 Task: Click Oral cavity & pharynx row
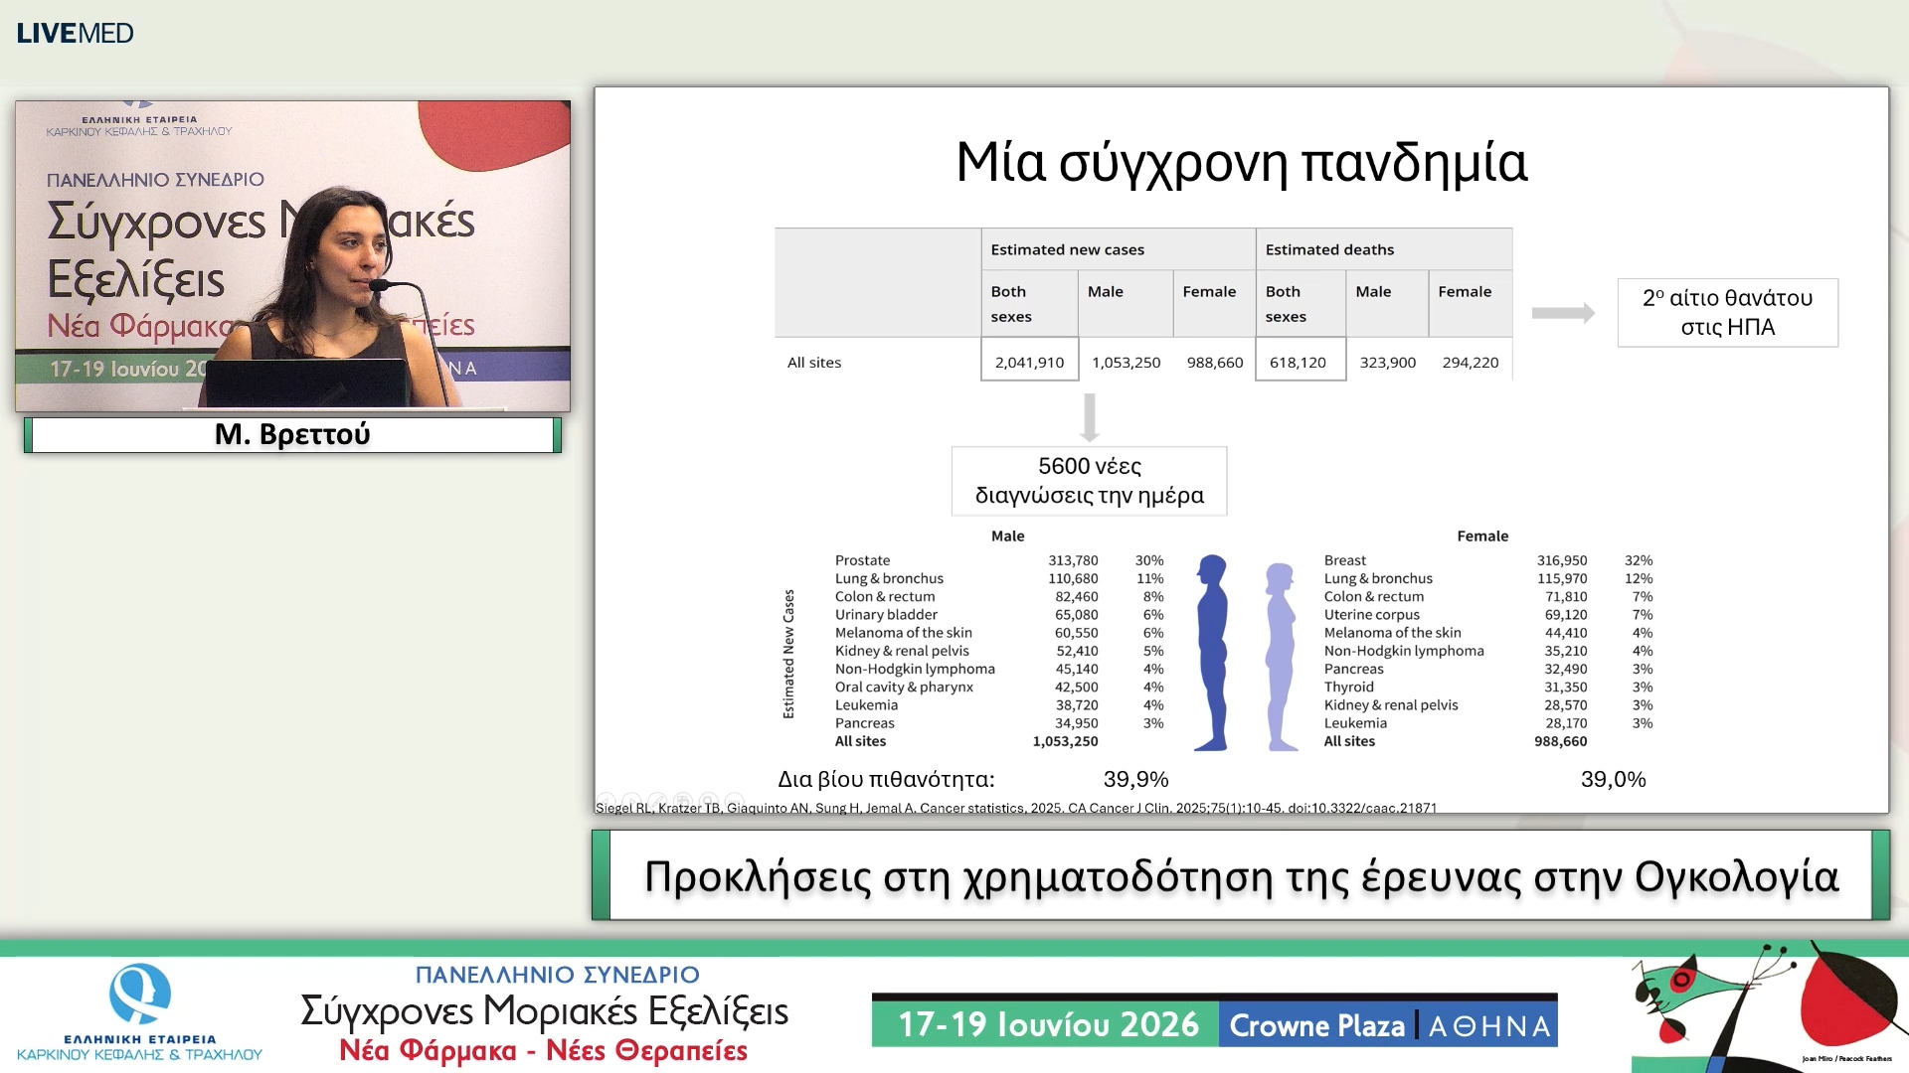999,687
